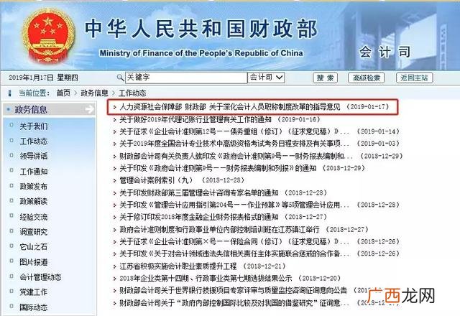Open 会计管理动态 in the sidebar
Viewport: 460px width, 316px height.
(40, 277)
